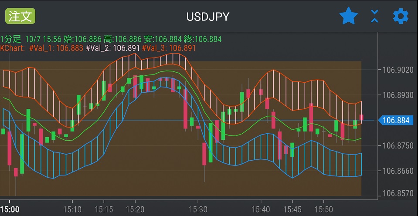Click the 15:20 time axis label
418x216 pixels.
[135, 209]
